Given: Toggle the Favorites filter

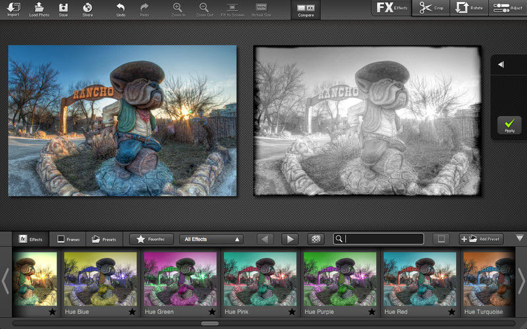Looking at the screenshot, I should point(152,239).
